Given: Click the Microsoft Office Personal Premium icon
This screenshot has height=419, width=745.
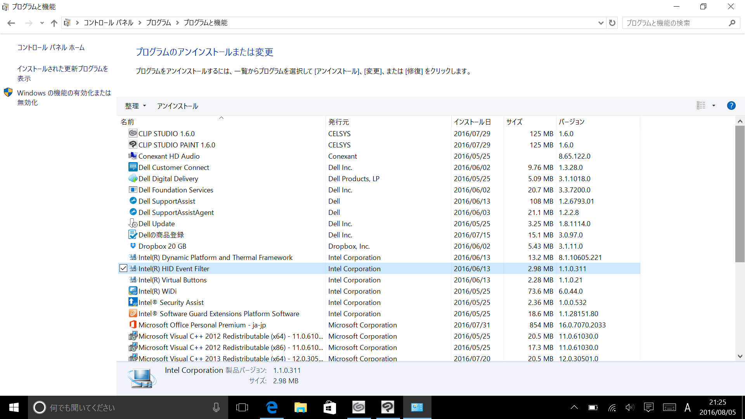Looking at the screenshot, I should tap(133, 325).
